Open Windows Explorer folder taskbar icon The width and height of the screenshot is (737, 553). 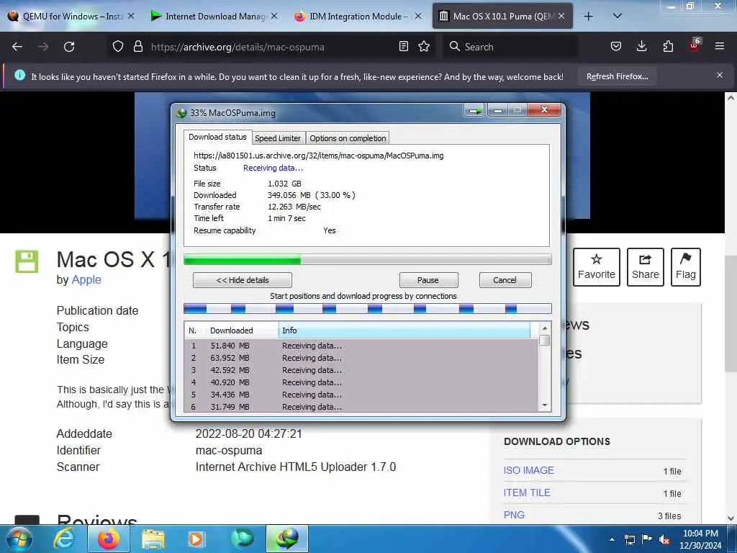pyautogui.click(x=153, y=540)
